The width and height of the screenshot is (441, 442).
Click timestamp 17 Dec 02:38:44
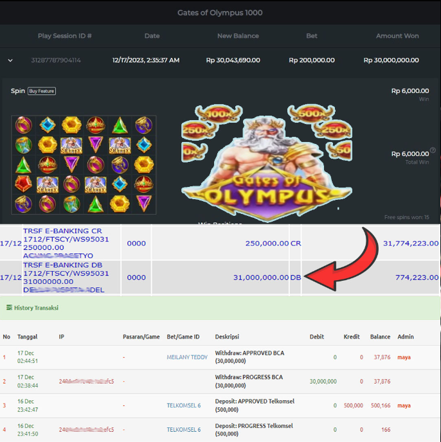coord(28,381)
